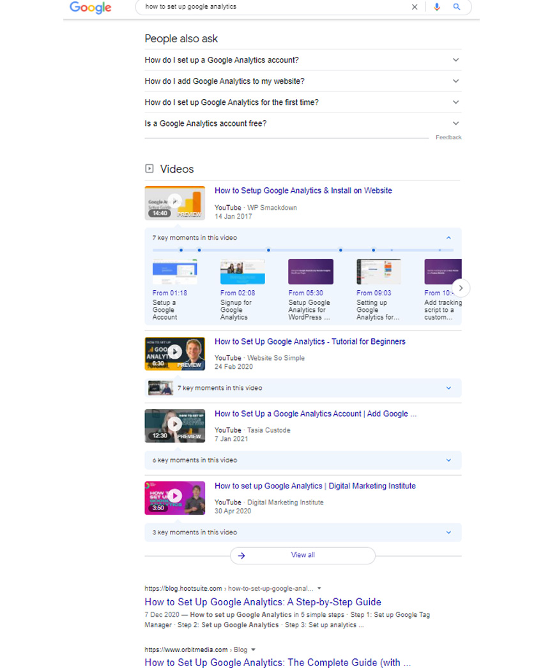Click the "From 02:08" Signup key moment

pos(243,271)
